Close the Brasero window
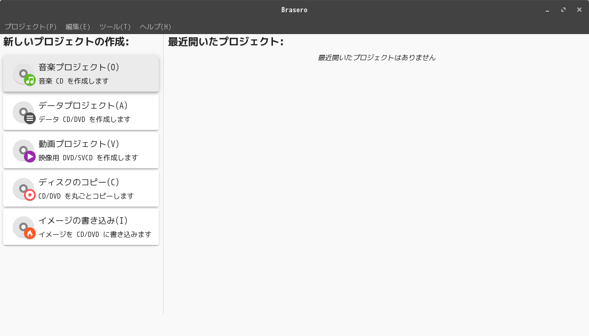Image resolution: width=589 pixels, height=336 pixels. click(x=579, y=10)
